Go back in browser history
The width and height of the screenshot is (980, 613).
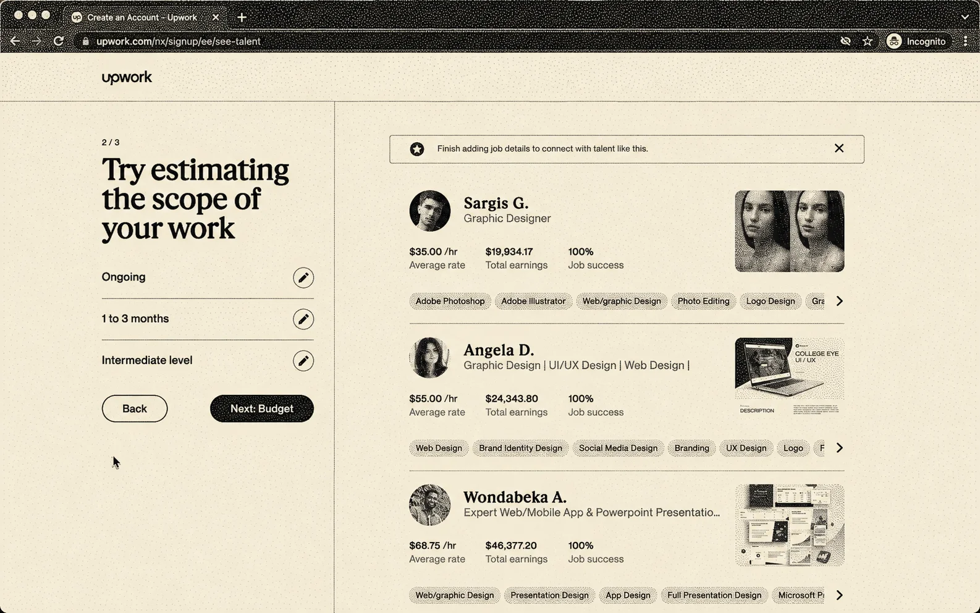[15, 41]
